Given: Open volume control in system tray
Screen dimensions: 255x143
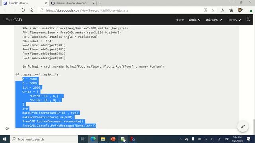Looking at the screenshot, I should pyautogui.click(x=212, y=139).
